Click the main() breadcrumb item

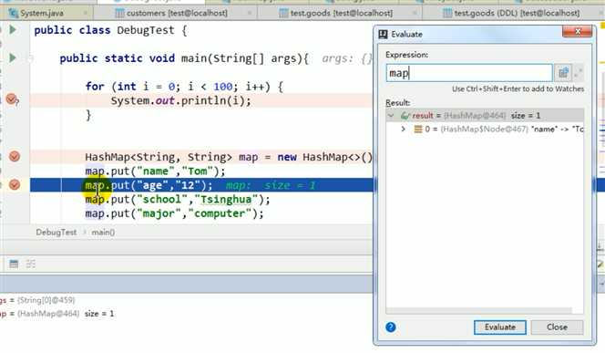coord(103,232)
